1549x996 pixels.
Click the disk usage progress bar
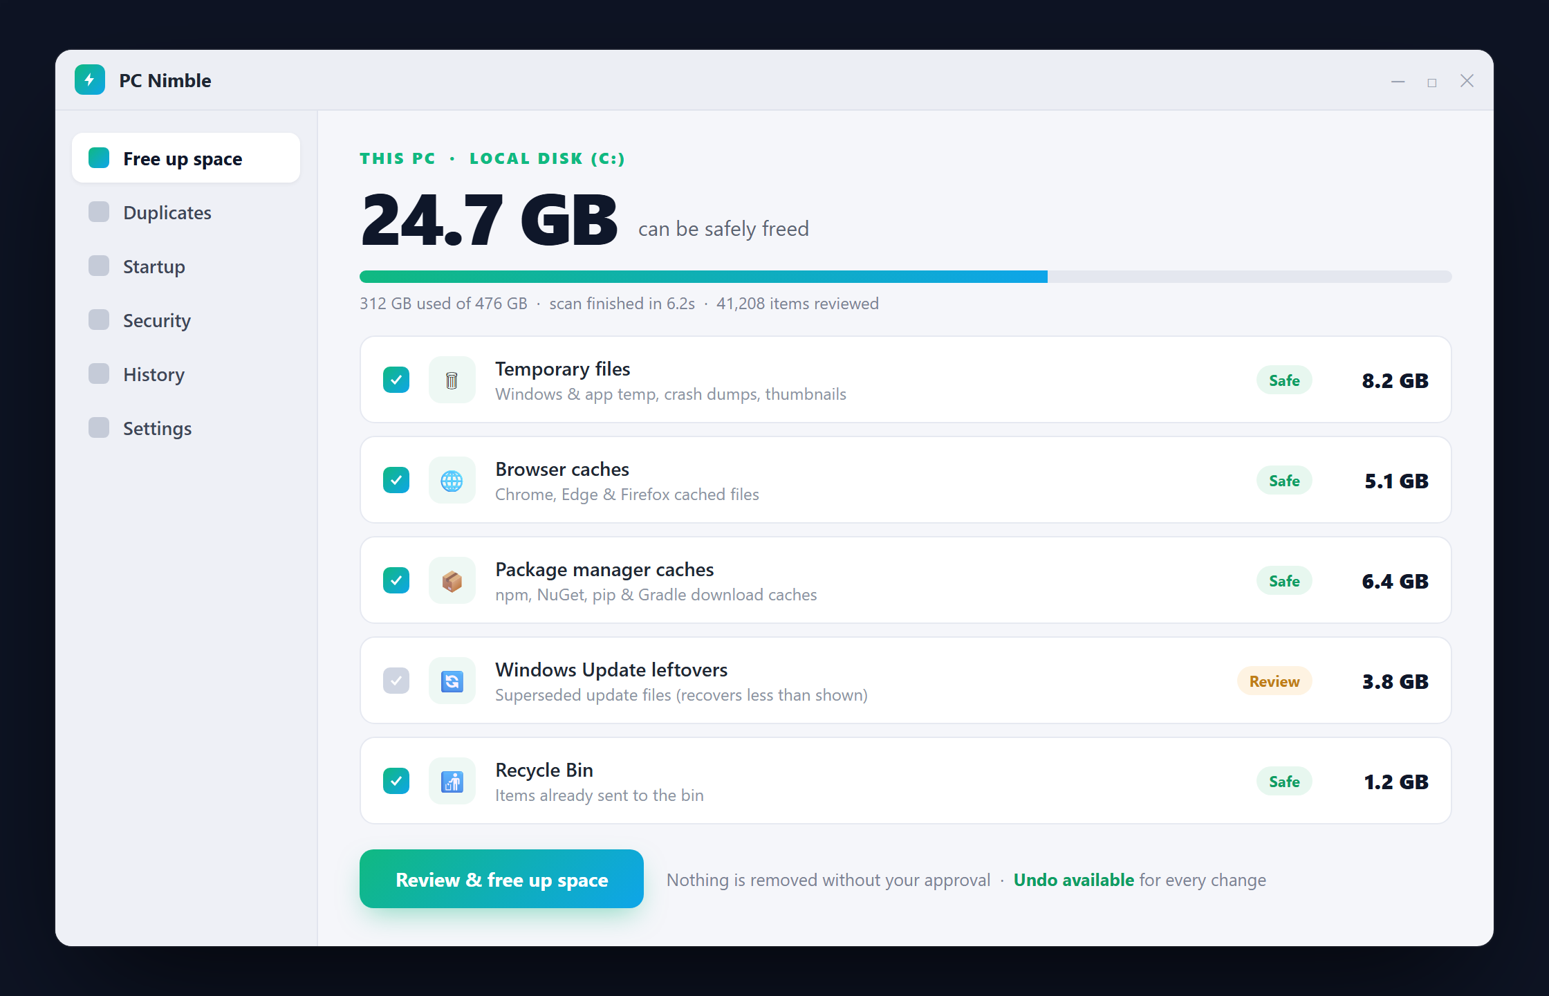pyautogui.click(x=905, y=277)
